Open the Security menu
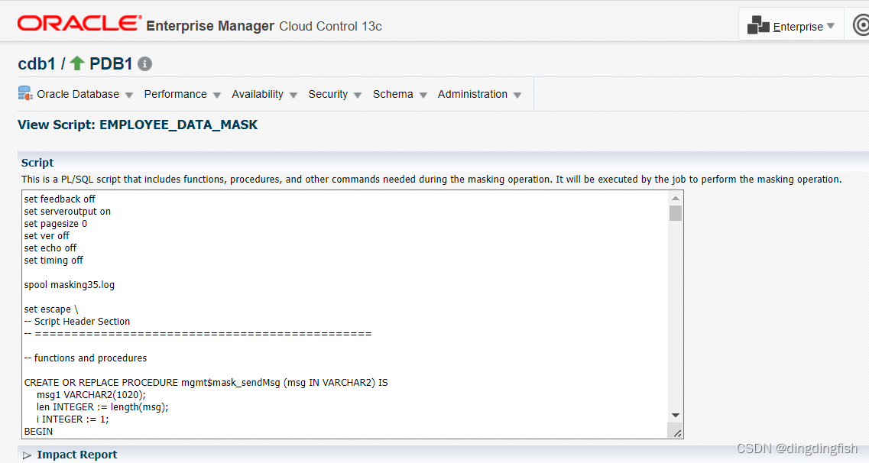 [x=328, y=94]
